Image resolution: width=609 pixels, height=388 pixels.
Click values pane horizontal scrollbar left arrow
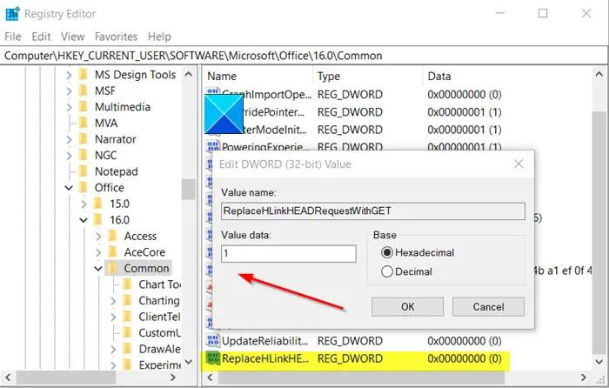pos(211,378)
